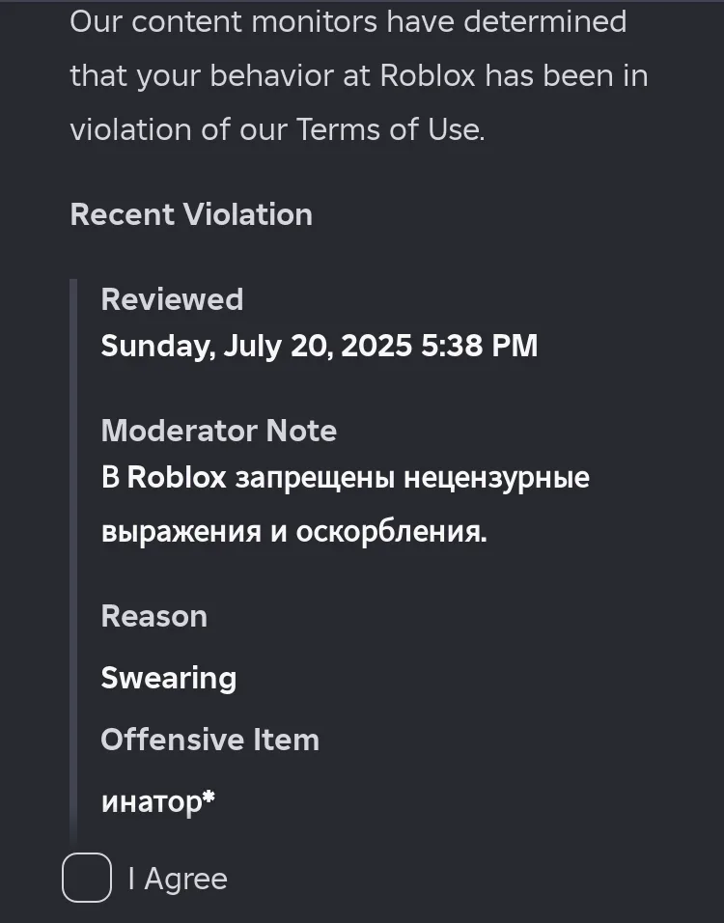Select the word "запрещены" in moderator note
This screenshot has width=724, height=923.
[315, 477]
